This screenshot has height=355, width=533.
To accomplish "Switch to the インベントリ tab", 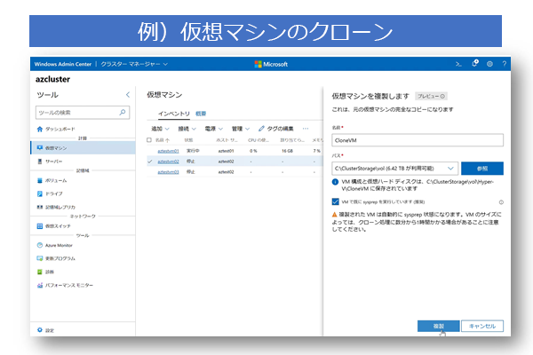I will tap(174, 114).
